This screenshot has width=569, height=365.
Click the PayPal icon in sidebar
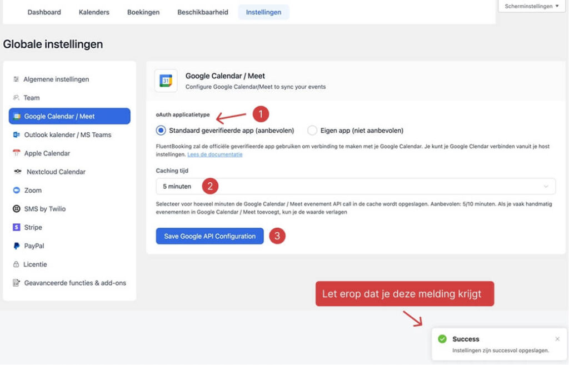pyautogui.click(x=17, y=246)
